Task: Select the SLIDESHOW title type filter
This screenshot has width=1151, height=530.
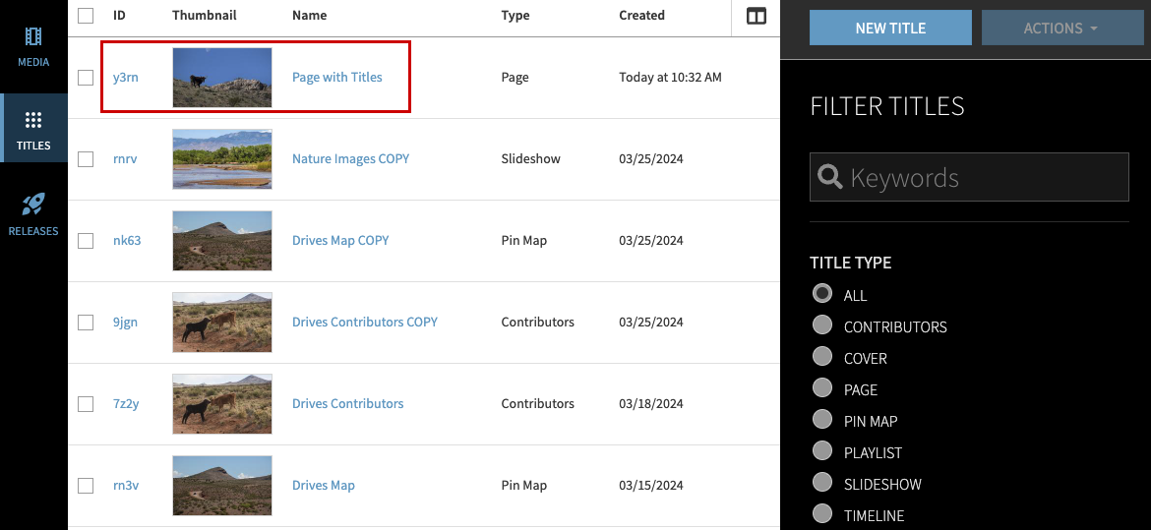Action: [x=822, y=484]
